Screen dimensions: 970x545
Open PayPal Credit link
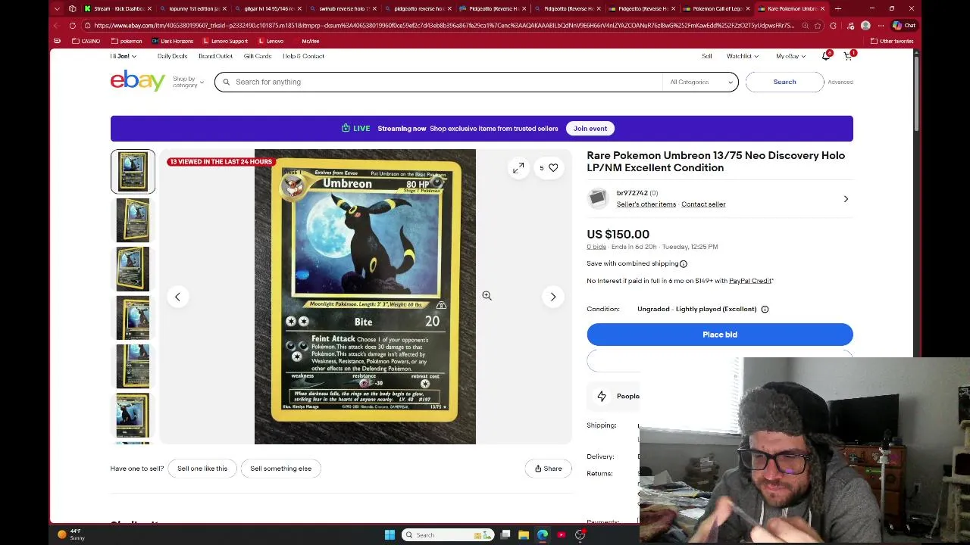click(750, 281)
